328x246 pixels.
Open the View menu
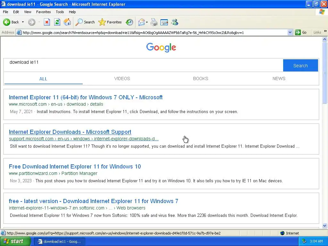coord(28,12)
